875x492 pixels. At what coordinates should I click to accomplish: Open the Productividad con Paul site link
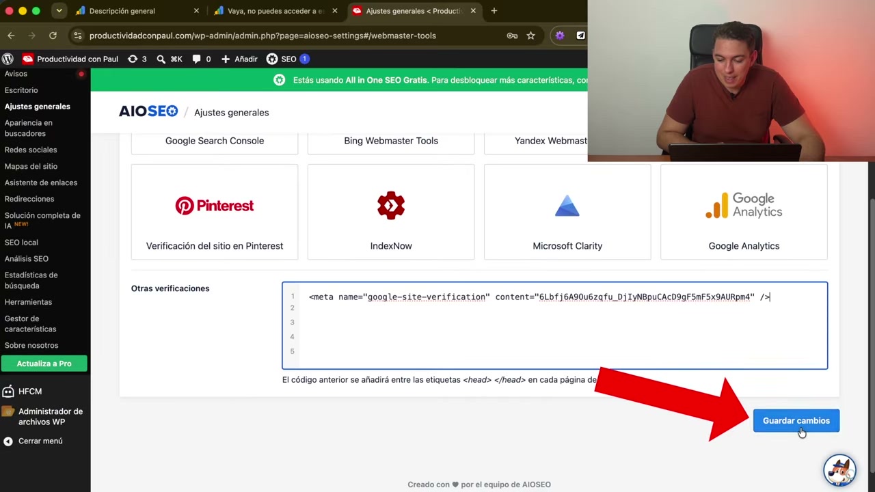tap(70, 59)
